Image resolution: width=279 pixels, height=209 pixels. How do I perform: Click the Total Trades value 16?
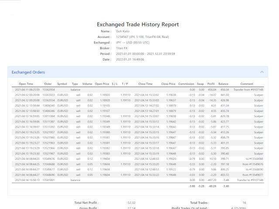[244, 202]
